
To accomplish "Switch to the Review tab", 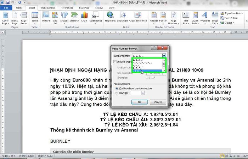I will (x=99, y=8).
